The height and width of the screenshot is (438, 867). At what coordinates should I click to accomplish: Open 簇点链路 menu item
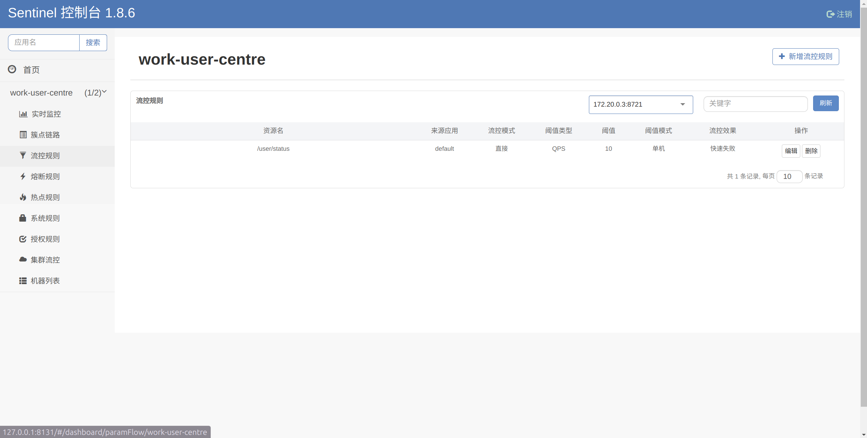[x=45, y=135]
